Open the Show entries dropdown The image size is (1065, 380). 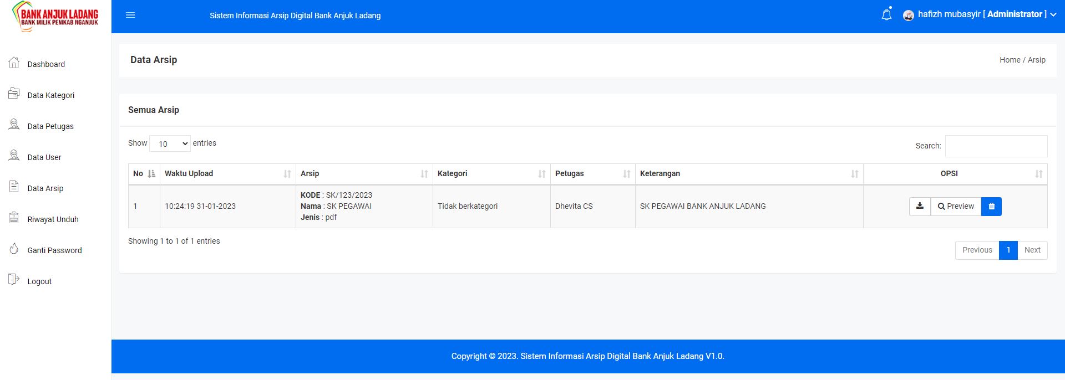170,143
